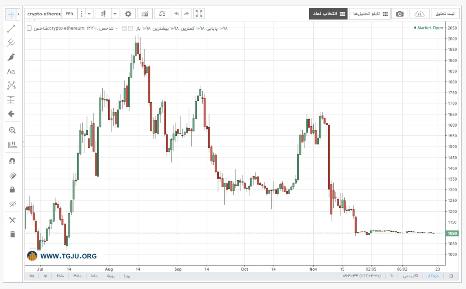Select the trend line drawing tool
This screenshot has height=289, width=466.
point(11,29)
